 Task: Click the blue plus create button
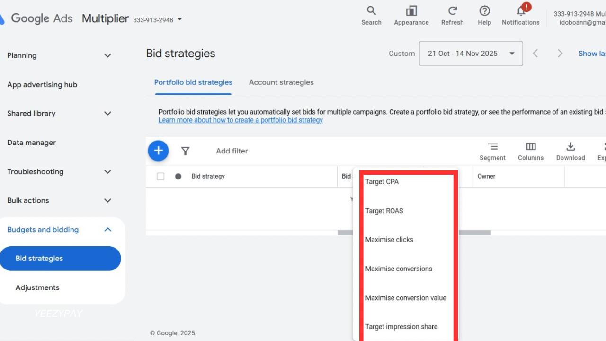[158, 151]
